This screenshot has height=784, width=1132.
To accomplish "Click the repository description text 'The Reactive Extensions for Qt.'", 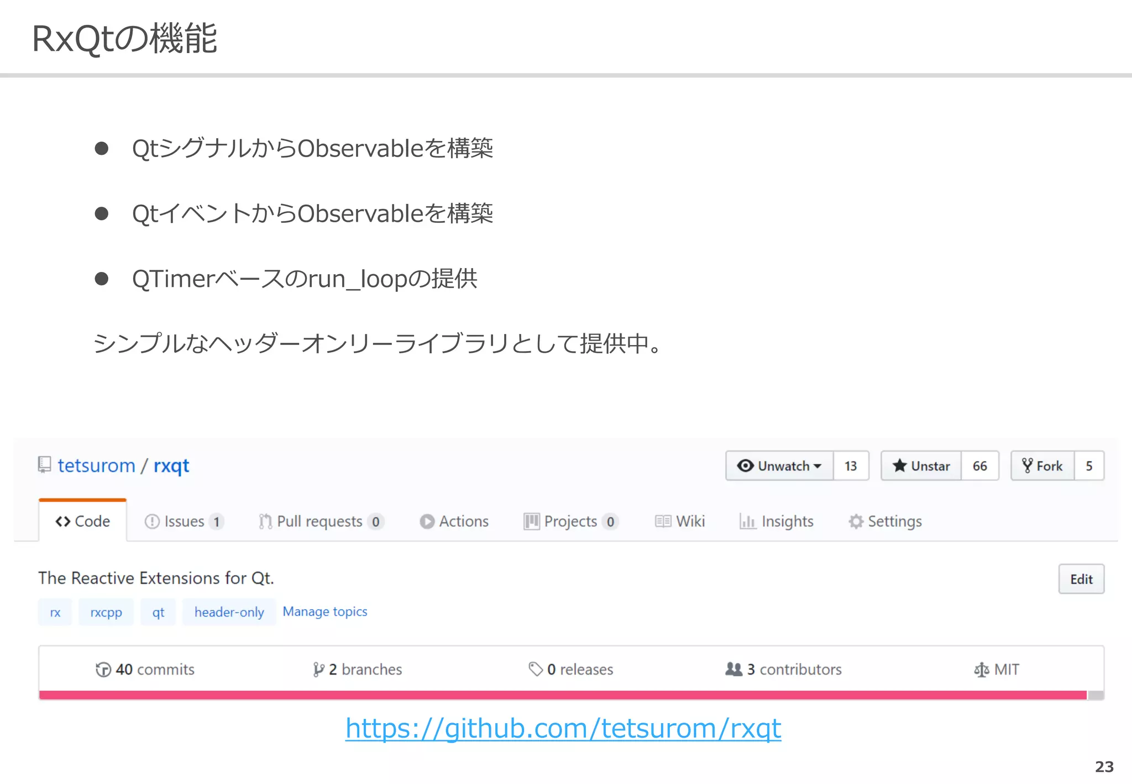I will click(156, 578).
